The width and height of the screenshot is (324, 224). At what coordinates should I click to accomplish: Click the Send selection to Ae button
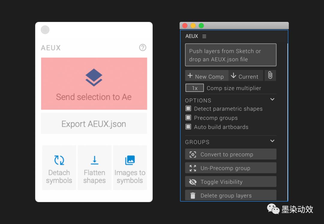[94, 83]
